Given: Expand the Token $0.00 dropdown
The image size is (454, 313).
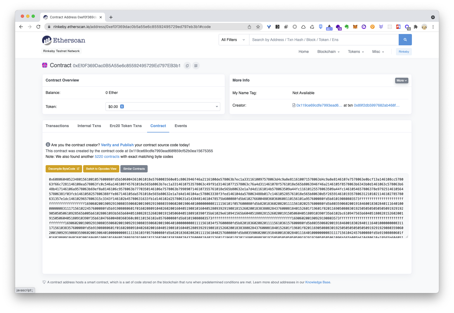Looking at the screenshot, I should (162, 107).
